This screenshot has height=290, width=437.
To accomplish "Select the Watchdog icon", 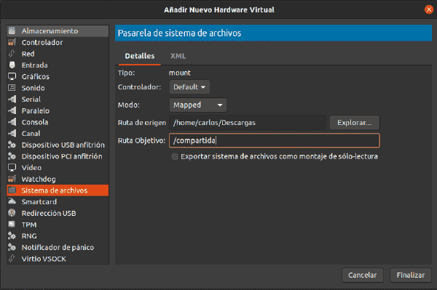I will pos(12,179).
